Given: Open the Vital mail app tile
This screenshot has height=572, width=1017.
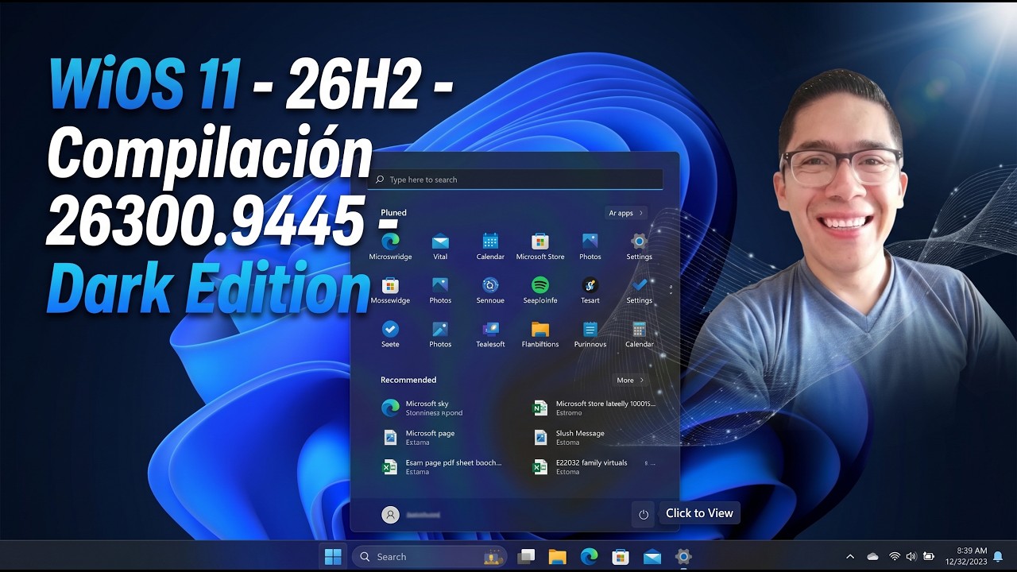Looking at the screenshot, I should click(440, 246).
